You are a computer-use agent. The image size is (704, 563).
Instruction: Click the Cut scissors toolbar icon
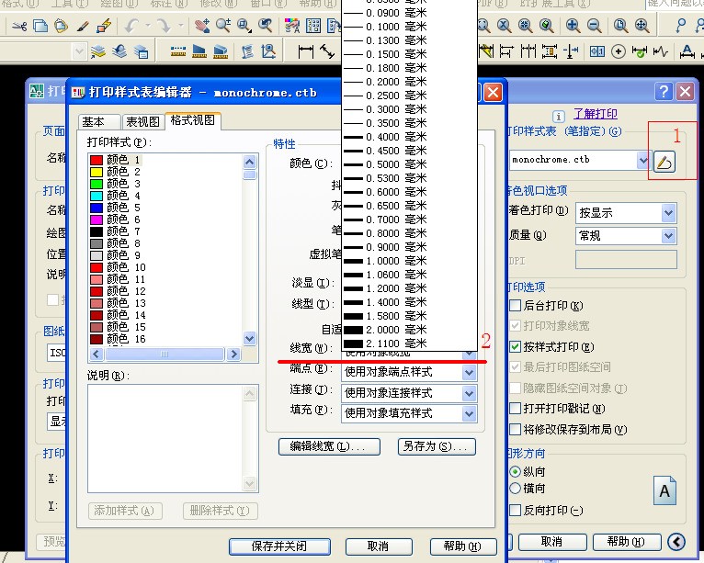[x=19, y=26]
